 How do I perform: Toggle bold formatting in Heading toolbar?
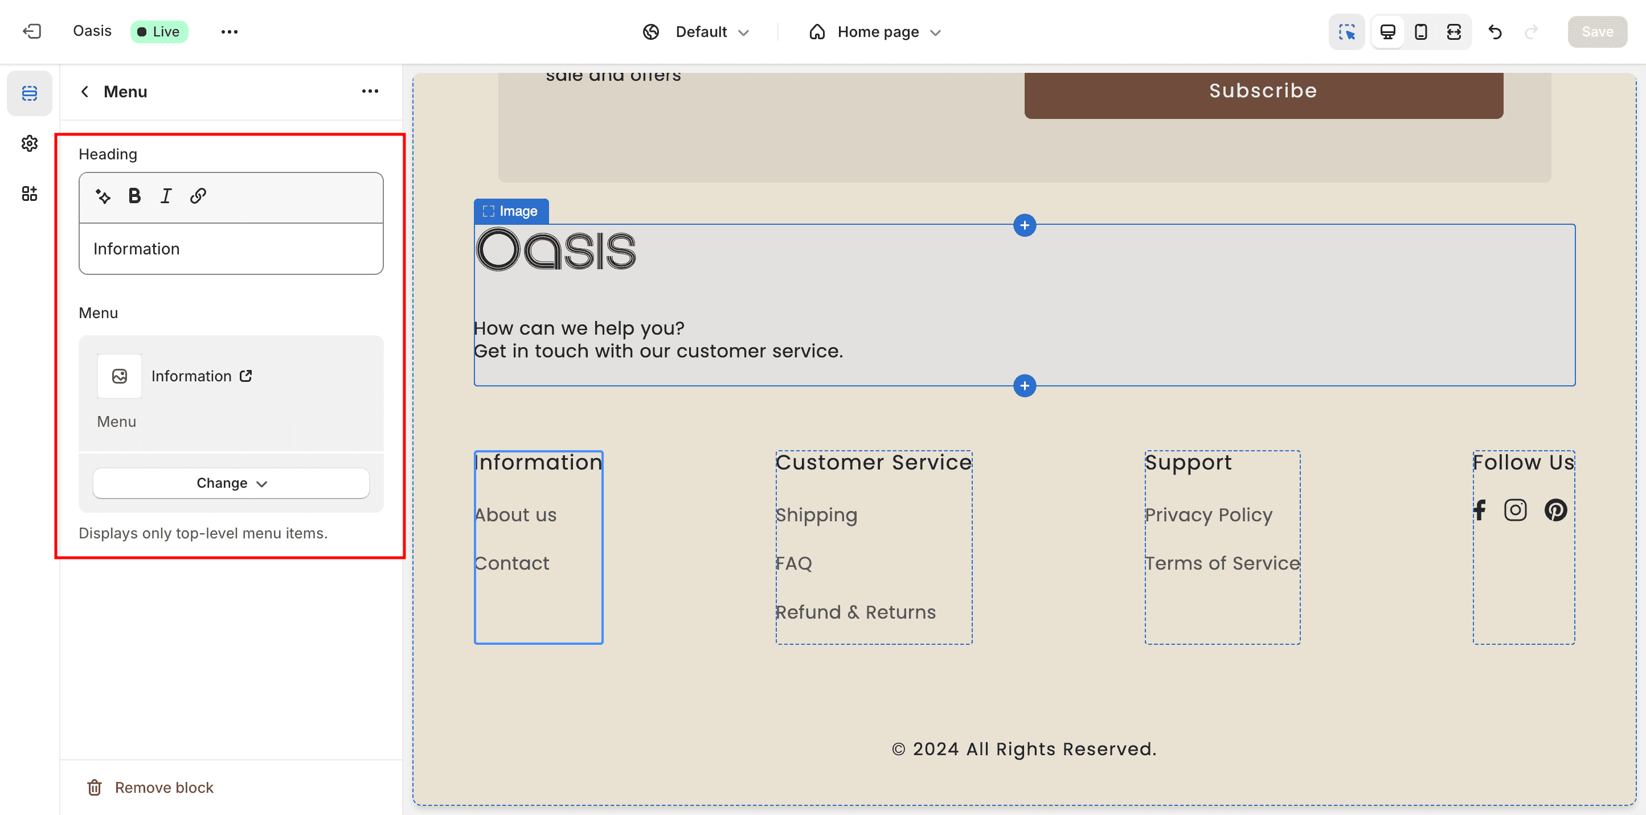[134, 196]
